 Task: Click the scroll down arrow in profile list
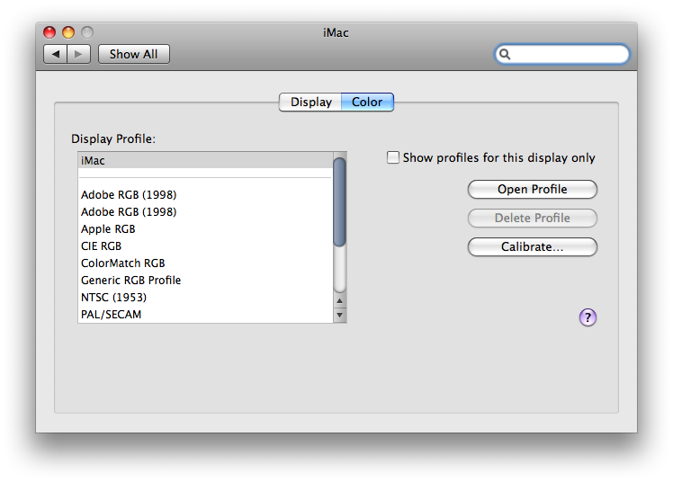point(339,315)
